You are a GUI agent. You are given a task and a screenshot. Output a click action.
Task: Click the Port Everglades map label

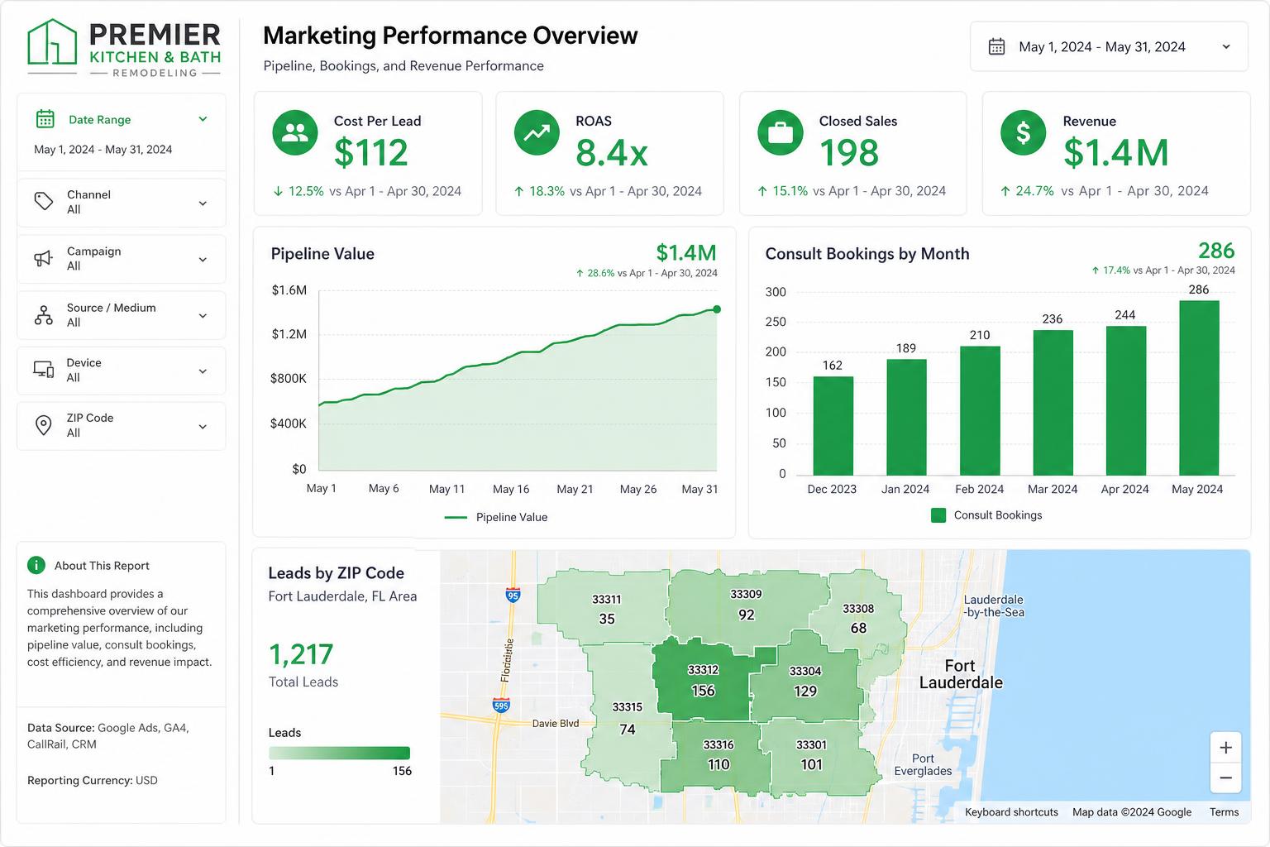click(923, 764)
